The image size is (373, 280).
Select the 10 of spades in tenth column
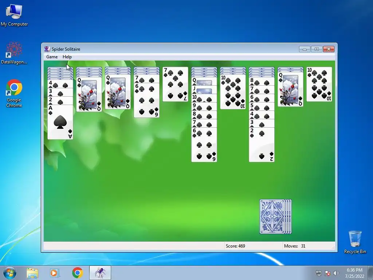point(319,84)
